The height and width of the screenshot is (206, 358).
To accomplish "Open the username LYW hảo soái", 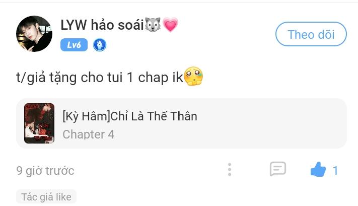I will click(102, 25).
